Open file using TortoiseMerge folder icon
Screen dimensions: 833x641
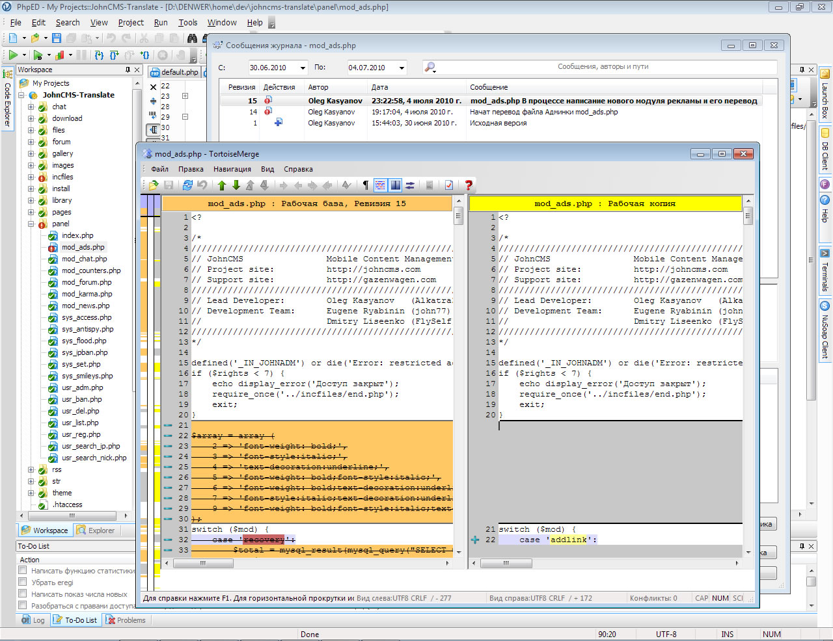click(154, 185)
